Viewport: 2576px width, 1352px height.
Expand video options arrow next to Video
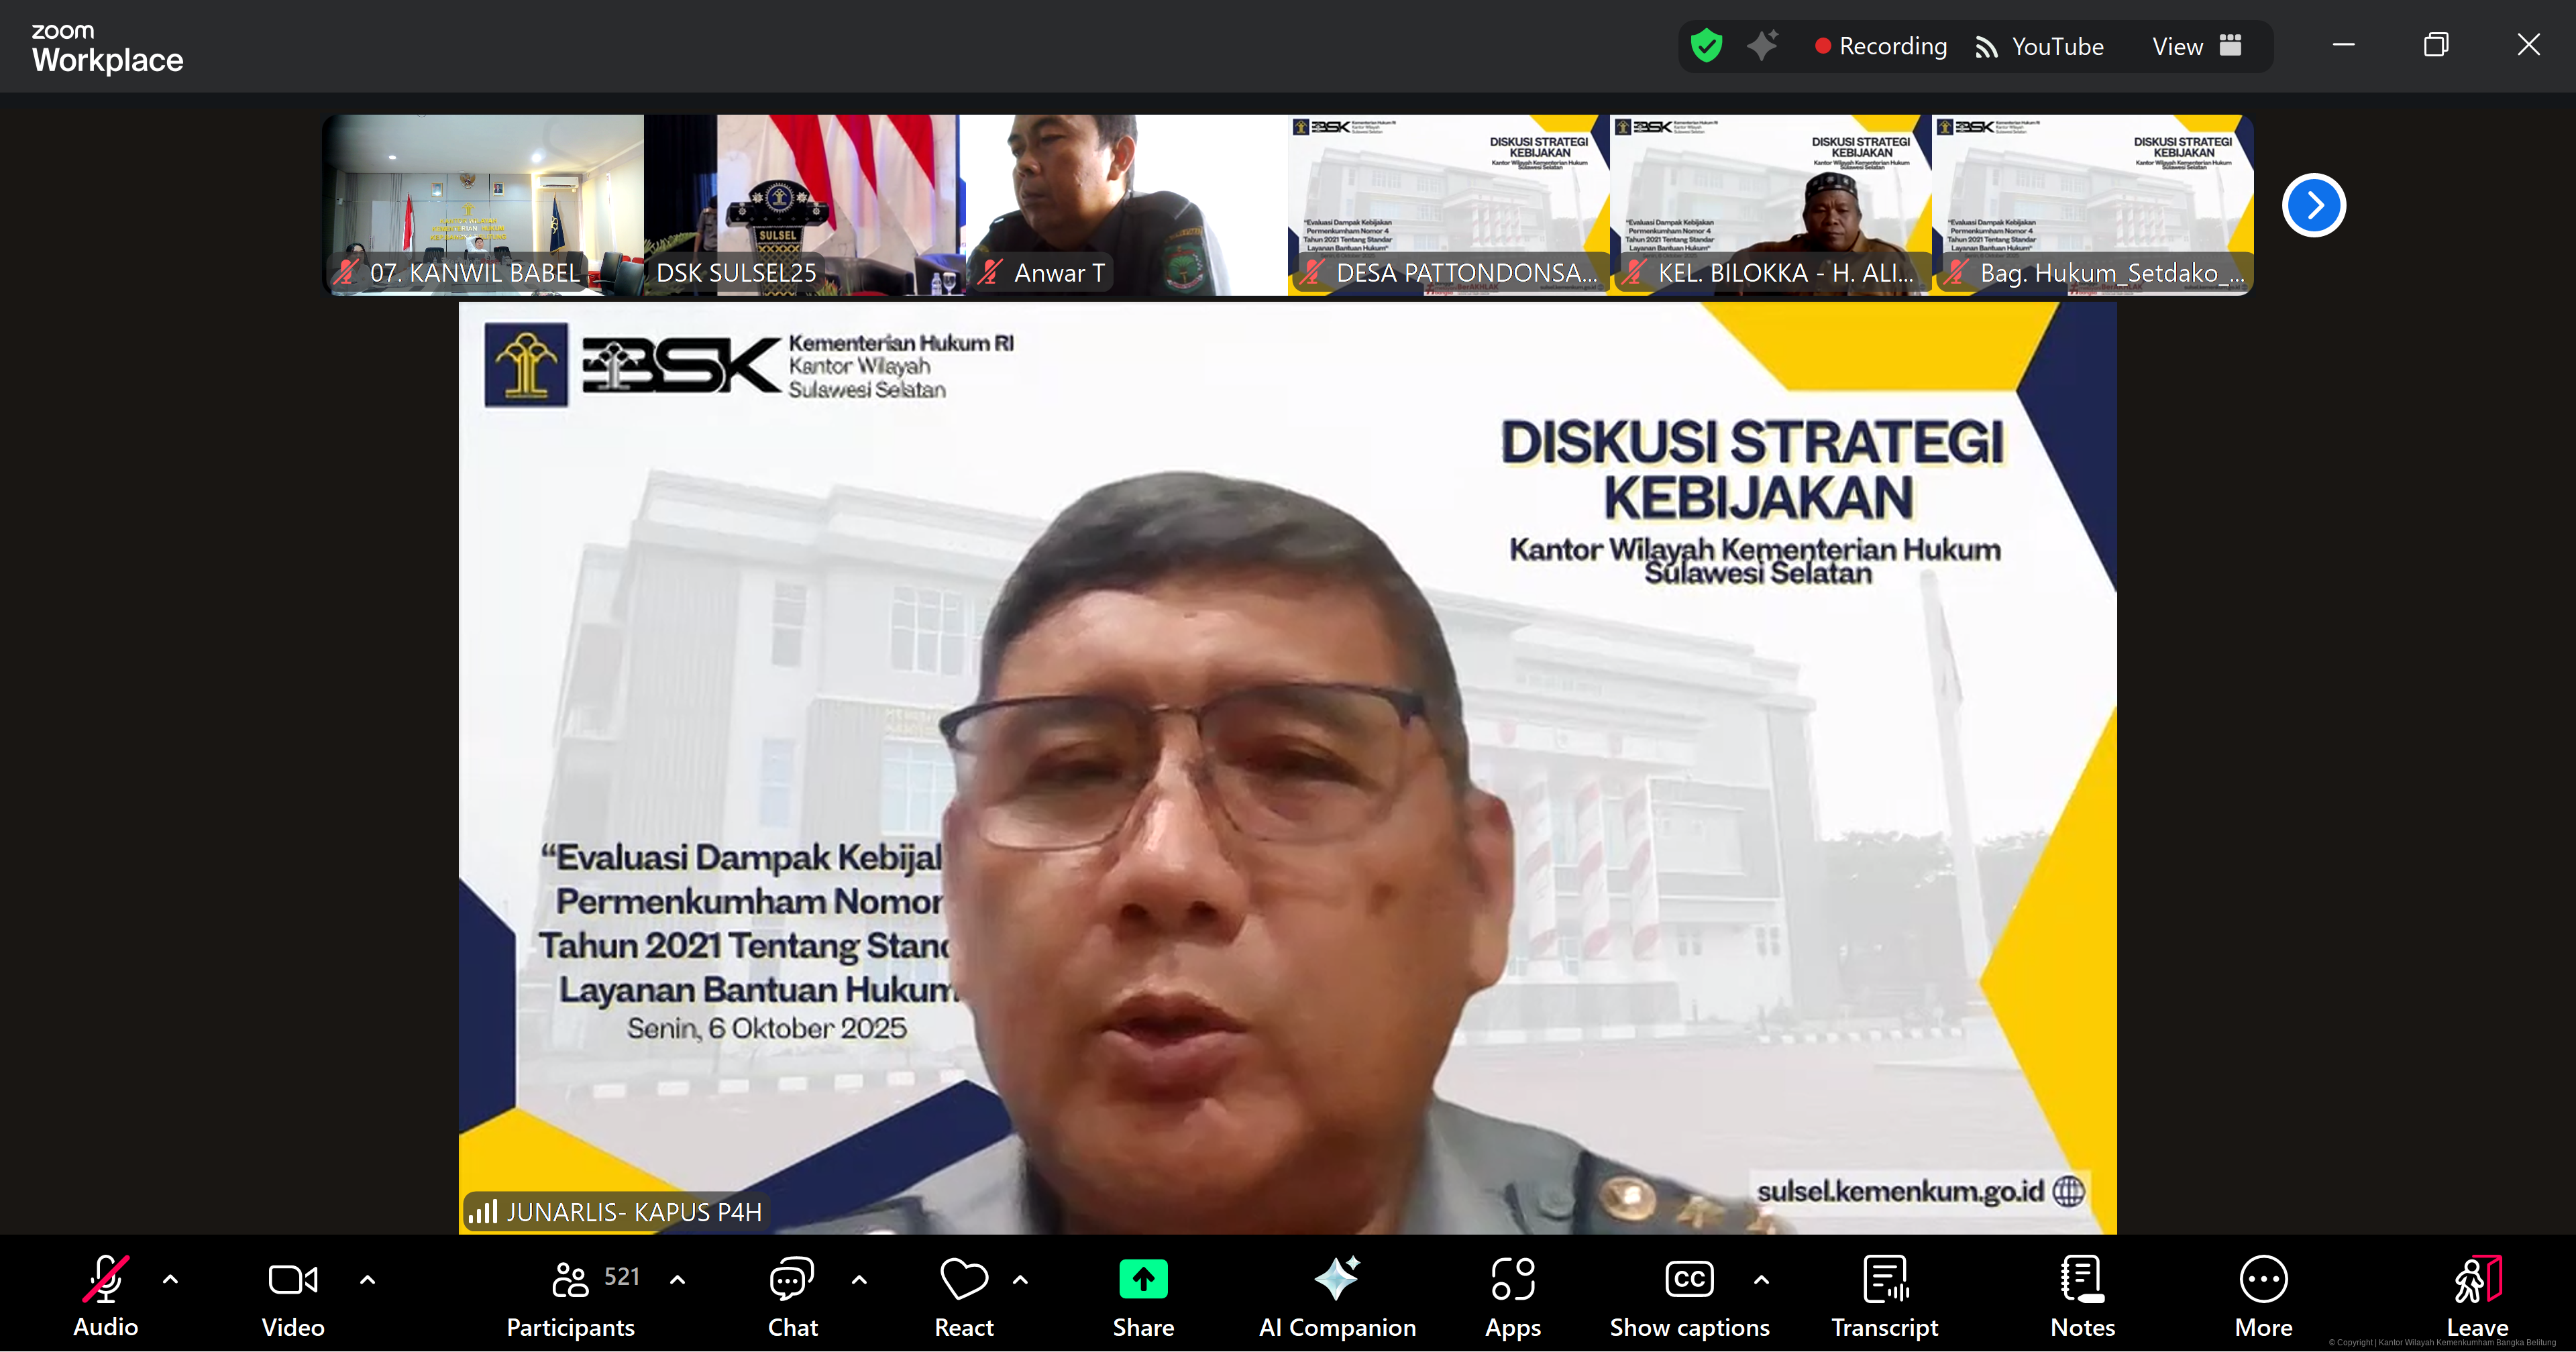click(x=367, y=1279)
